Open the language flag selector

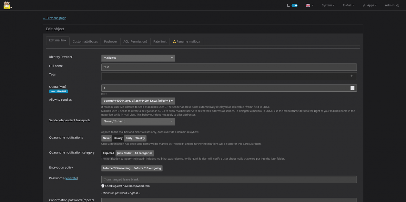tap(309, 5)
